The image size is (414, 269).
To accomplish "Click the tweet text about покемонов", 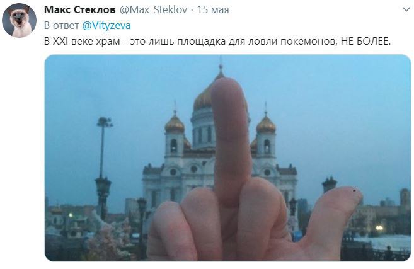I will [x=217, y=41].
